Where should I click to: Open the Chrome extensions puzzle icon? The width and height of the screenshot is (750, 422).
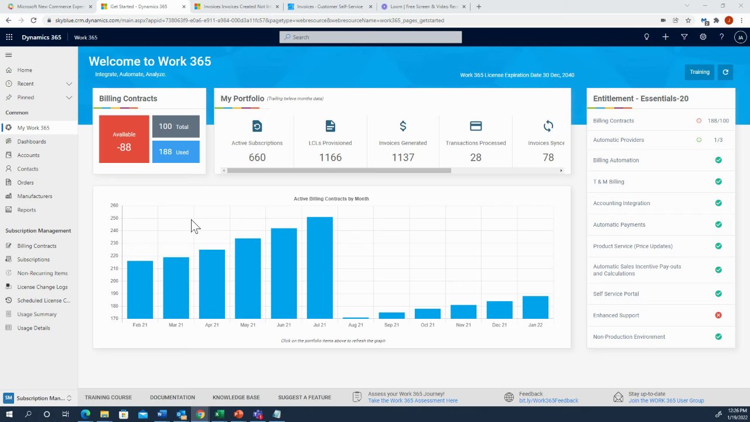coord(716,20)
